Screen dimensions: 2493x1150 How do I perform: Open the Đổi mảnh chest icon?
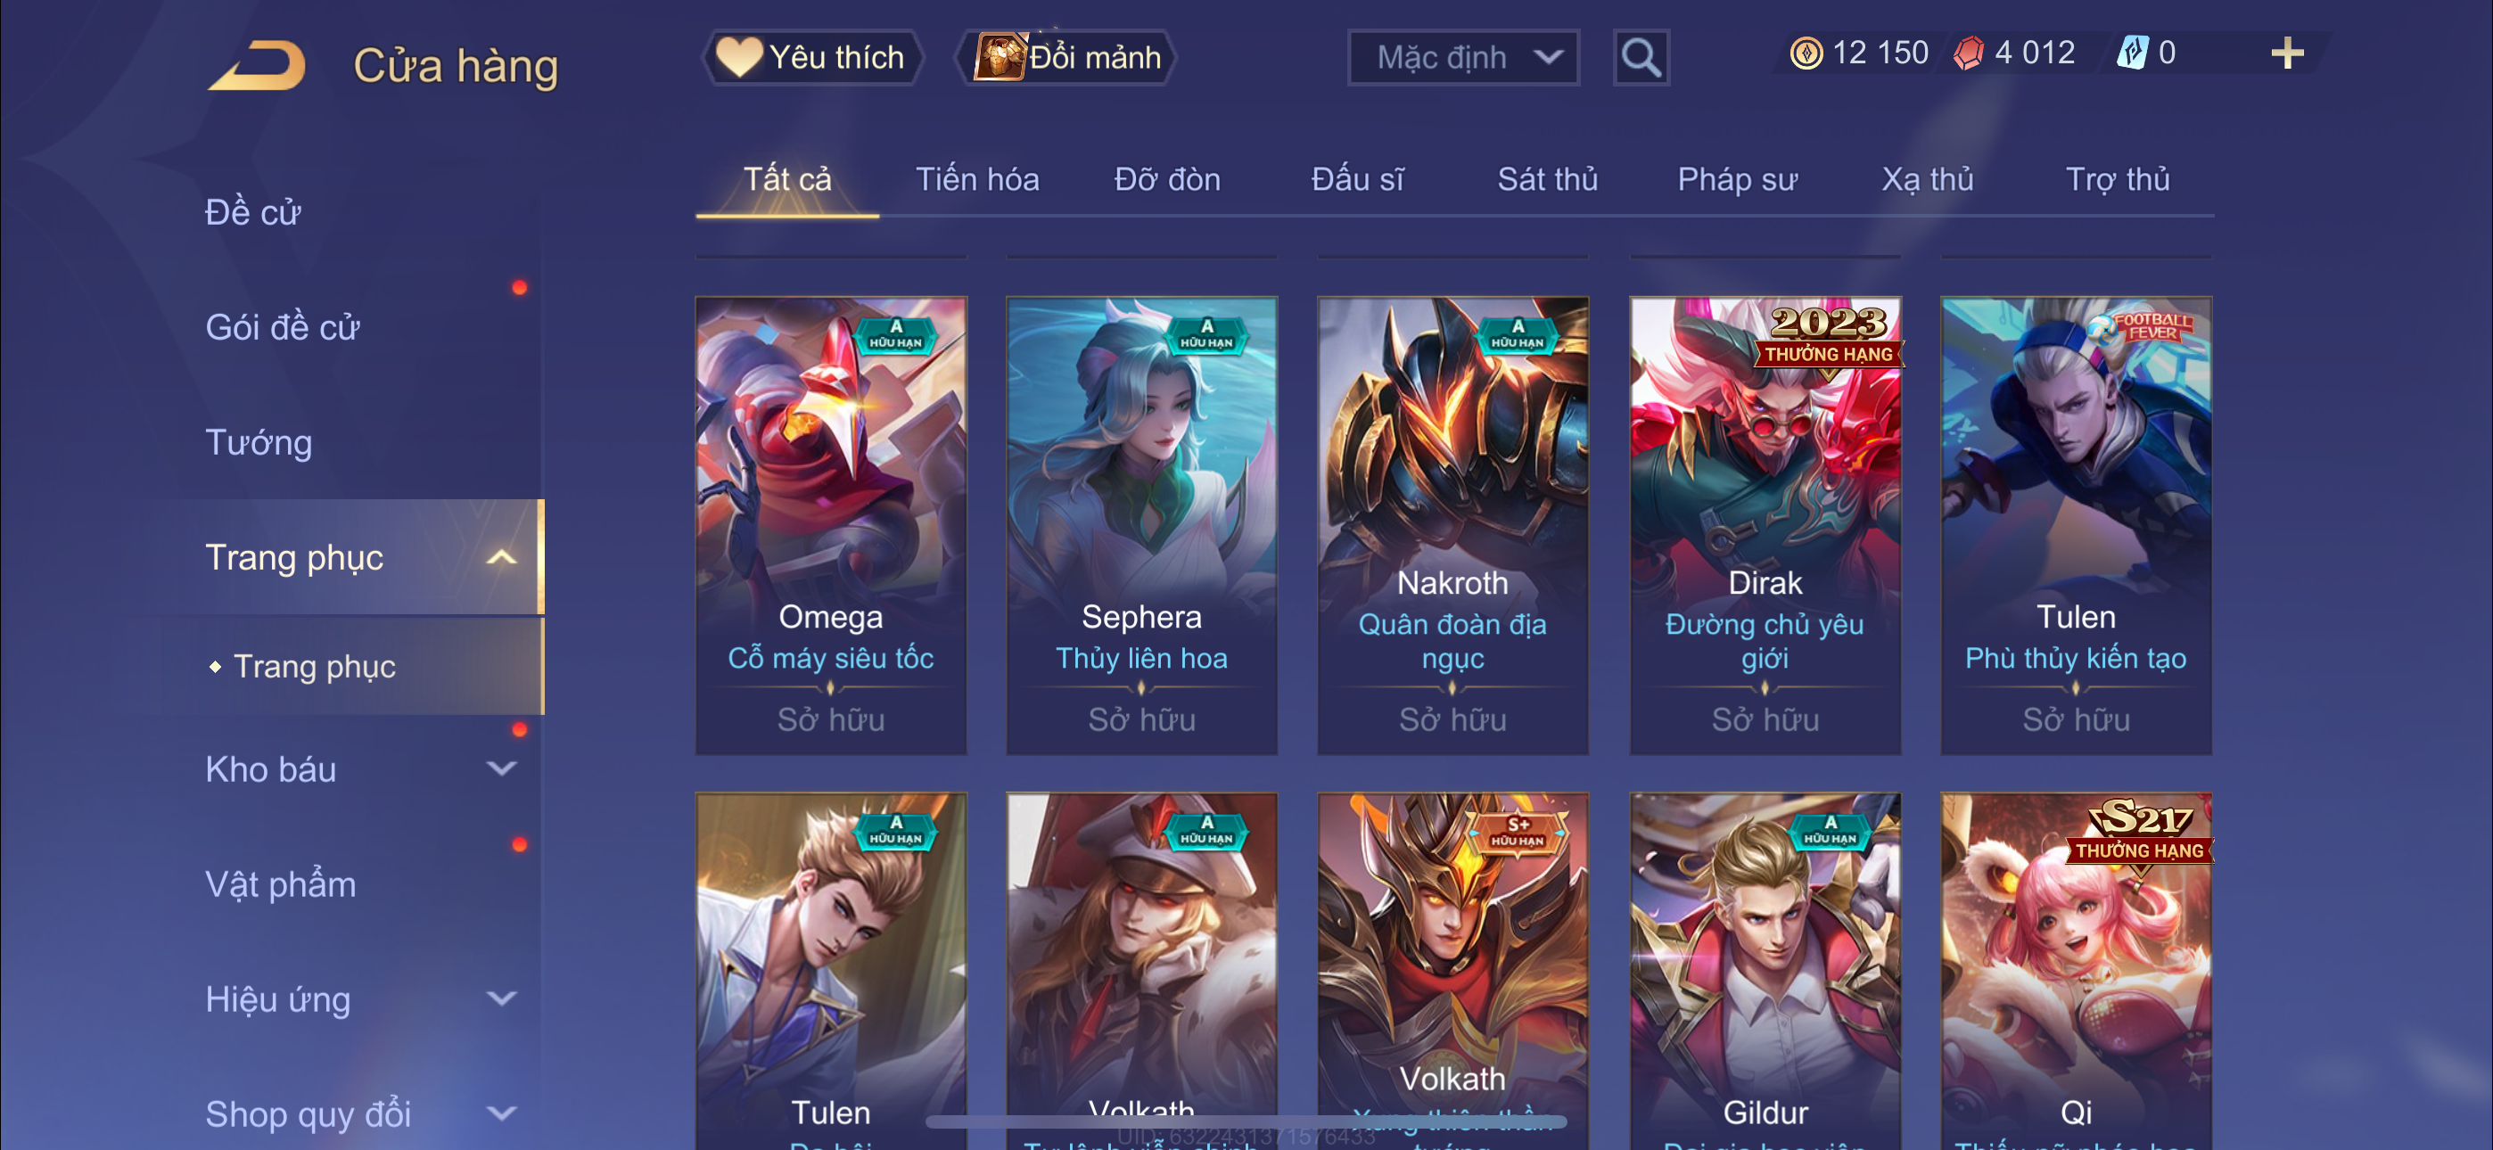pos(999,56)
